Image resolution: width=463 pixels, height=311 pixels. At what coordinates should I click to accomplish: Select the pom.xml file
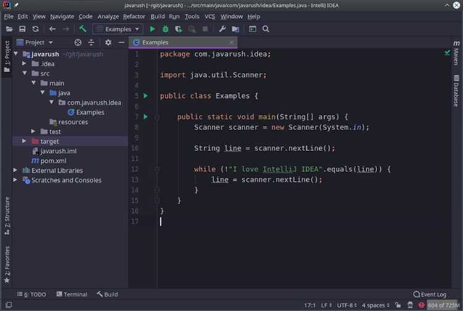(49, 160)
